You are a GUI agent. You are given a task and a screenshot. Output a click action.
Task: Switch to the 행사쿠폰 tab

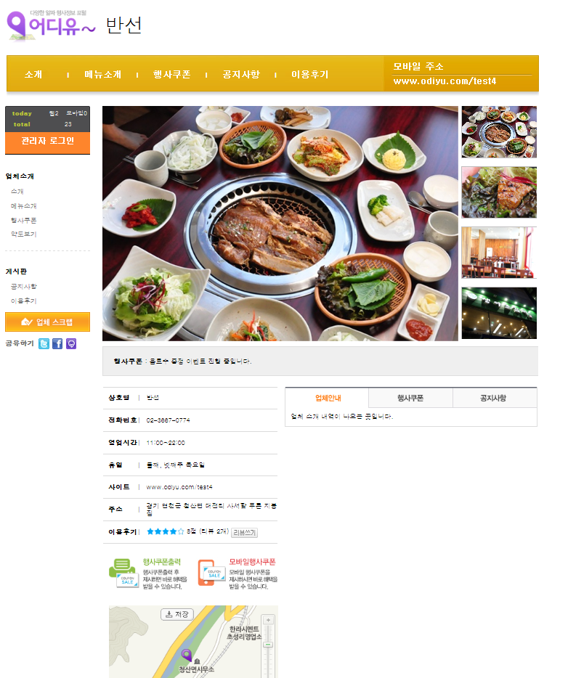coord(410,398)
